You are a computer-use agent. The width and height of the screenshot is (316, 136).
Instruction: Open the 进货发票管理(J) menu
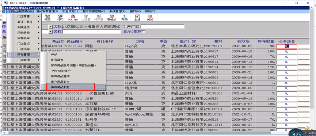(x=47, y=11)
